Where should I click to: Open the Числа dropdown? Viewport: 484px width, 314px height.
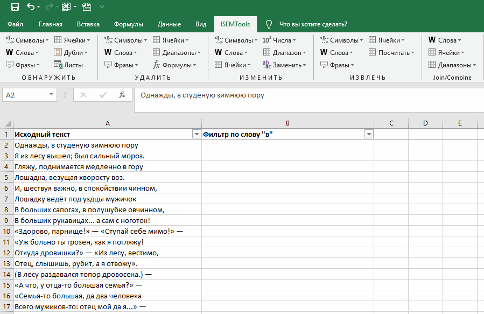tap(279, 40)
